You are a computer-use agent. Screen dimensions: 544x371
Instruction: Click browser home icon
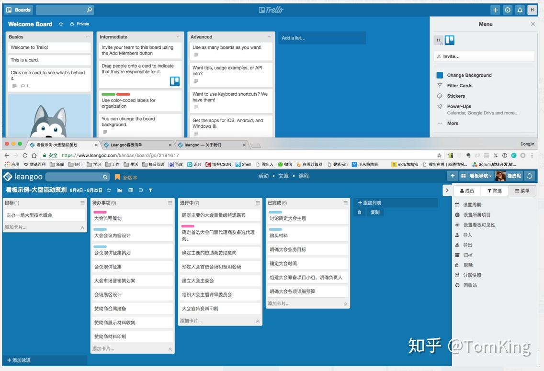(x=34, y=155)
